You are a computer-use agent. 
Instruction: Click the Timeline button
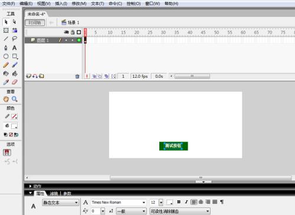tap(35, 22)
